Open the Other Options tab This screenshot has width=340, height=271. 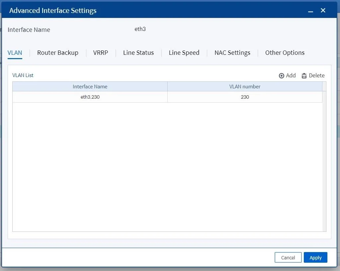pyautogui.click(x=285, y=53)
